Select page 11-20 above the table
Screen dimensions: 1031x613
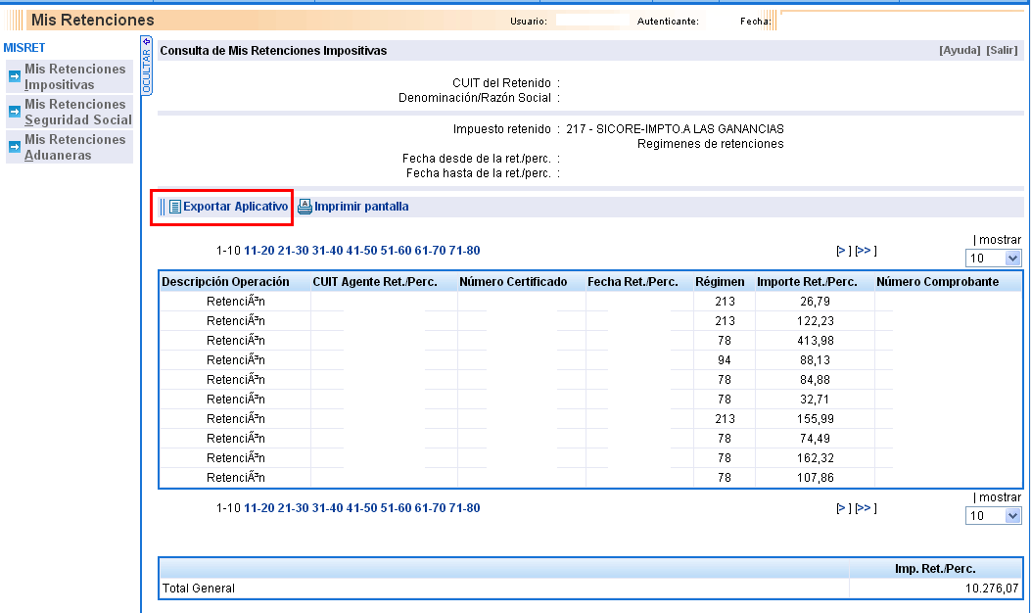[x=258, y=251]
